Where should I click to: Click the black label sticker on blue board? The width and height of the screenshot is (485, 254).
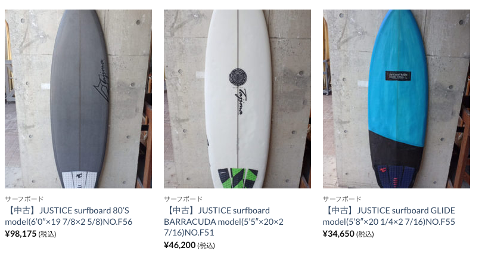pyautogui.click(x=396, y=76)
